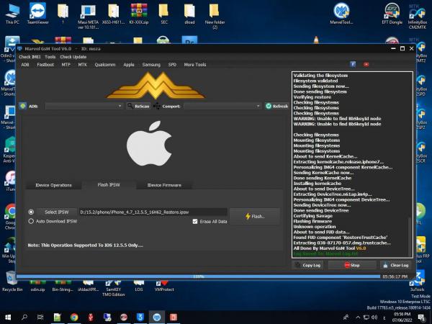Click the YouTube icon in Marvel Tool
Viewport: 432px width, 324px height.
[x=366, y=64]
